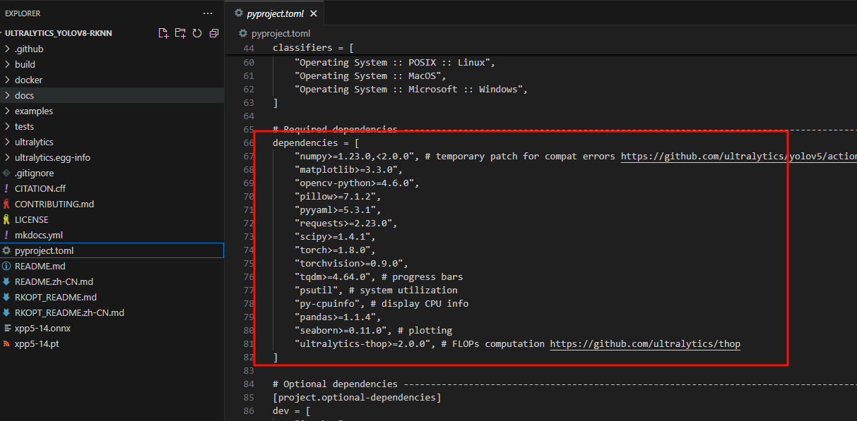Image resolution: width=857 pixels, height=421 pixels.
Task: Open the RKOPT_README.md file
Action: pos(112,297)
